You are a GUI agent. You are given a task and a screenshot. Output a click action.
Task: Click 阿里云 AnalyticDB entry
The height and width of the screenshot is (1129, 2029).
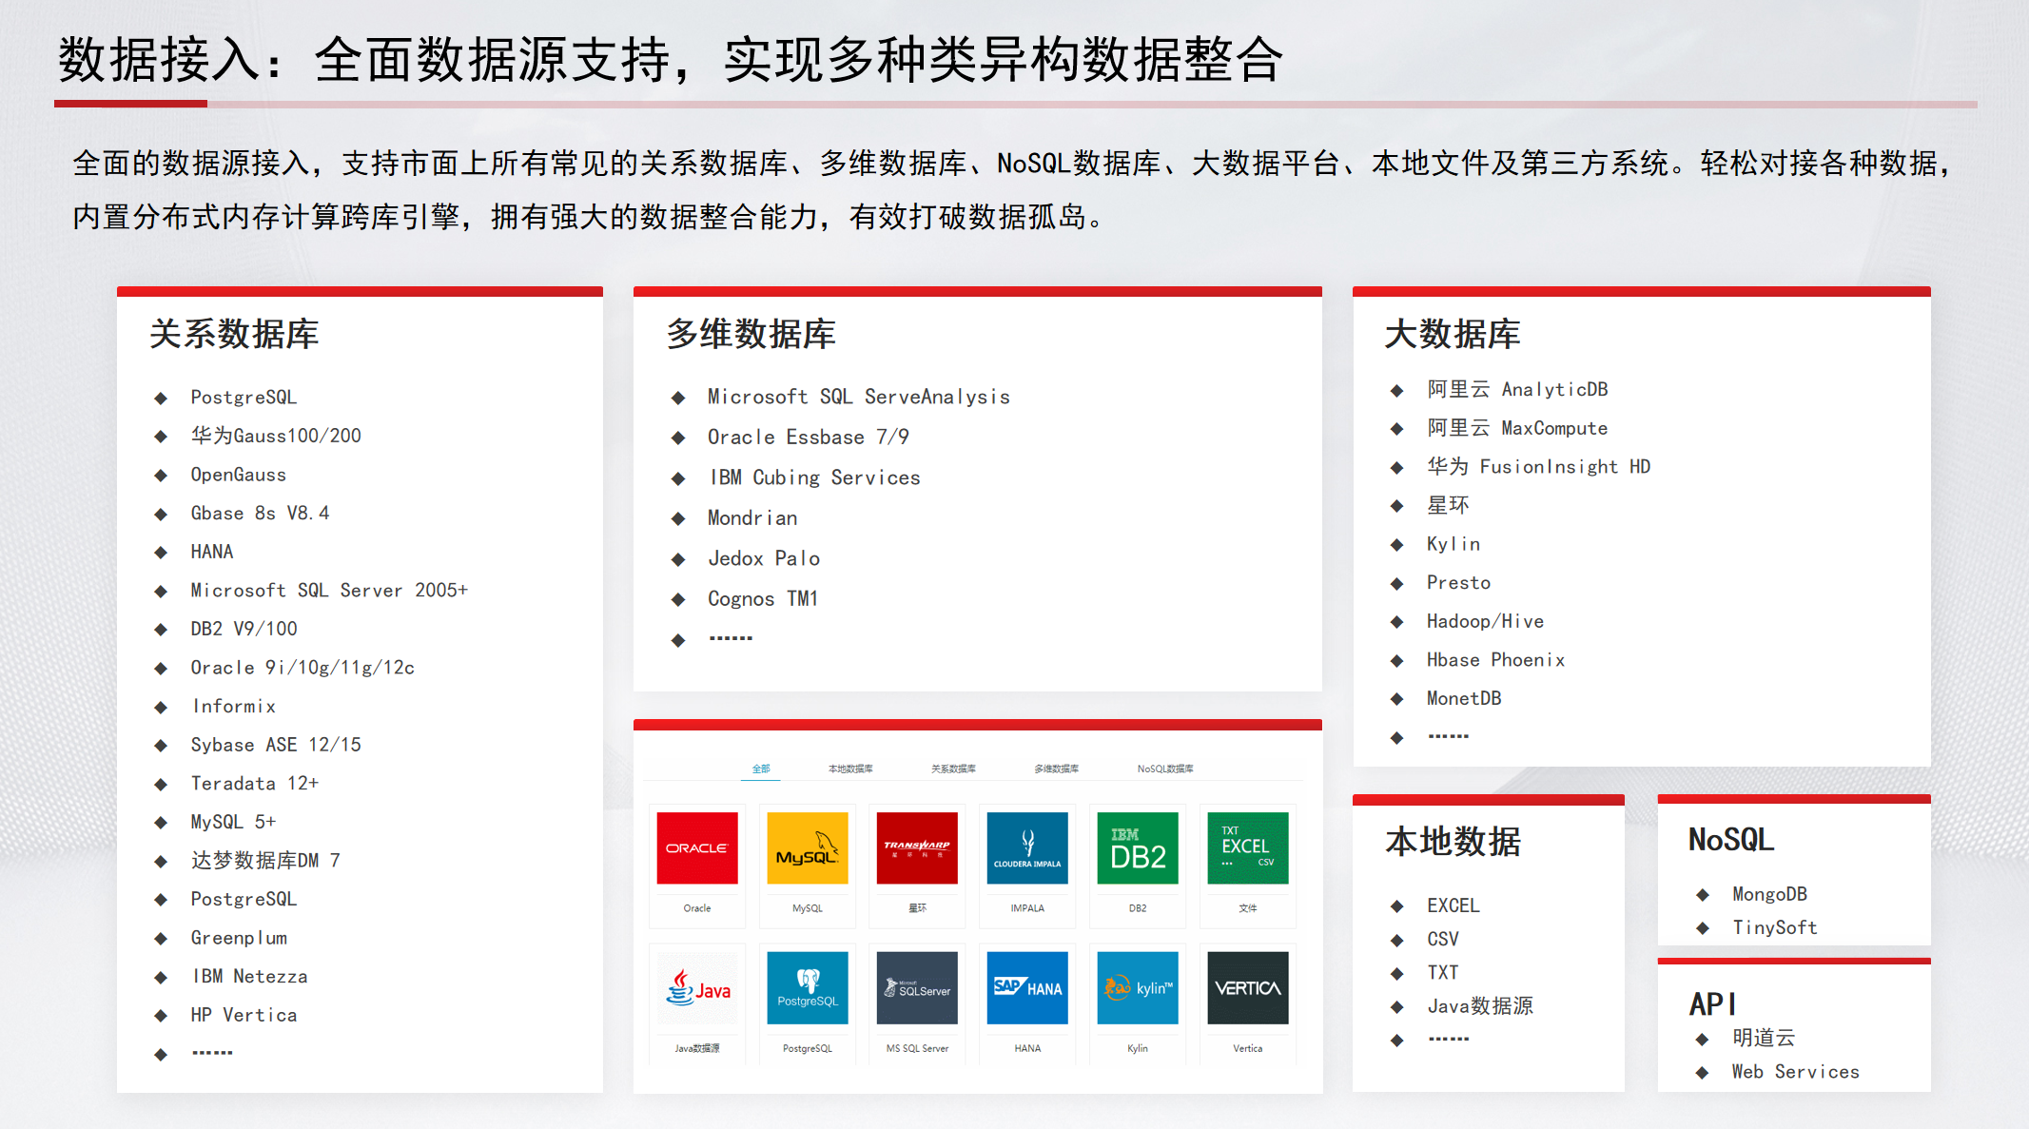[1517, 389]
